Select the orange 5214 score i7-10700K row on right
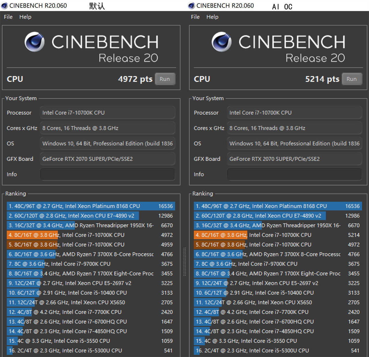 pyautogui.click(x=278, y=235)
